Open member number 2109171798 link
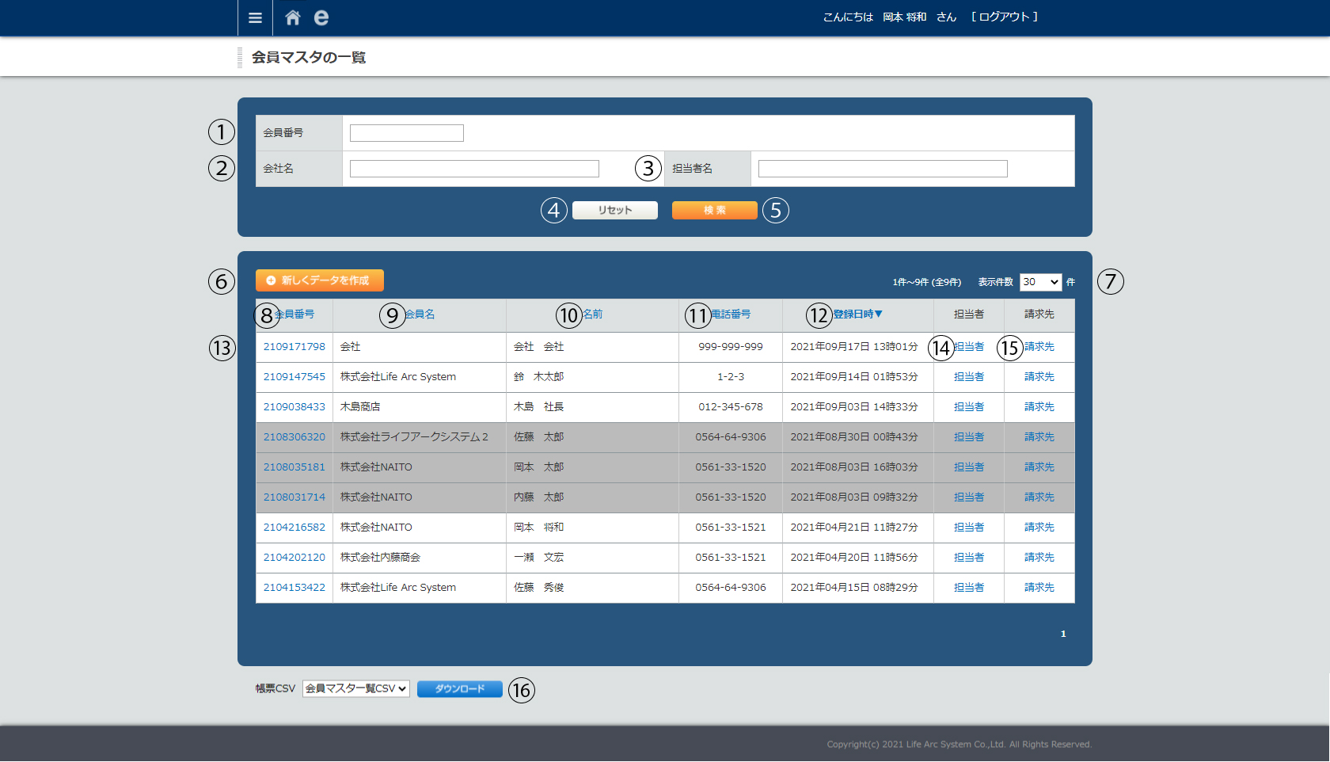The width and height of the screenshot is (1330, 762). click(x=294, y=347)
